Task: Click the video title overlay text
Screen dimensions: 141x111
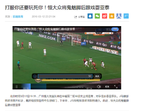Action: click(45, 29)
